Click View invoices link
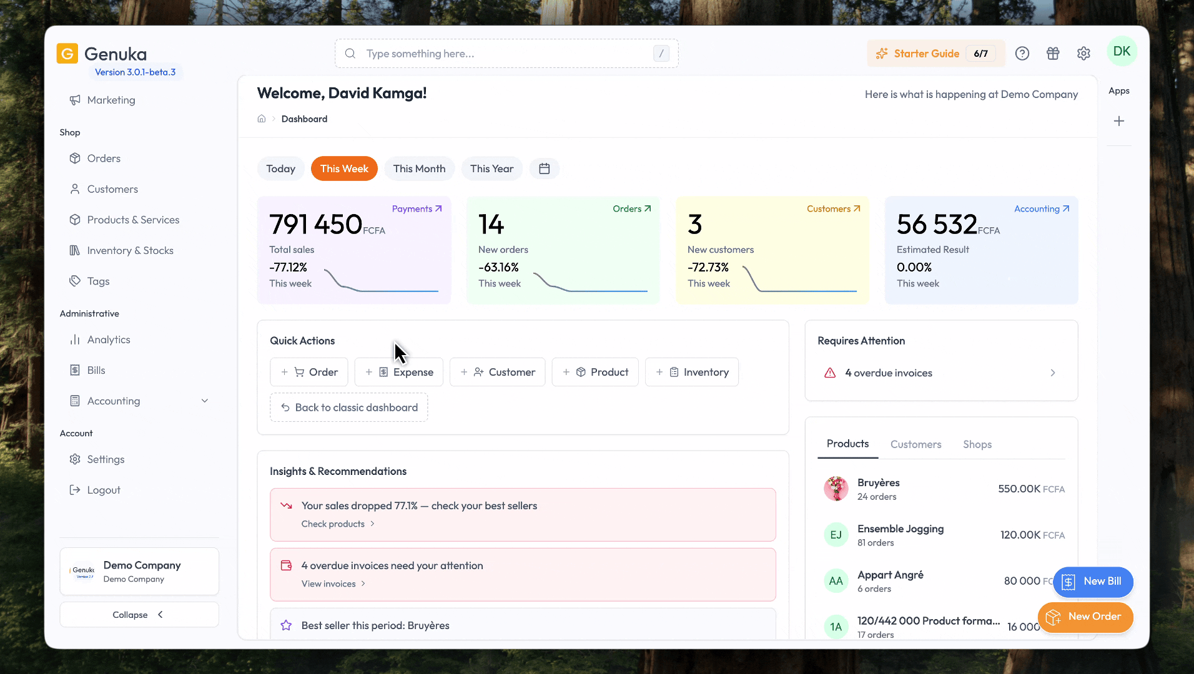Screen dimensions: 1194x674 [333, 584]
